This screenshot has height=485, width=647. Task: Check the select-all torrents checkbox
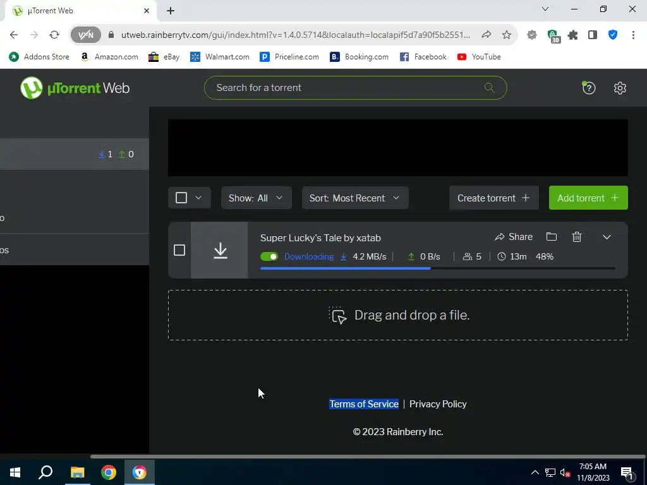click(x=181, y=198)
